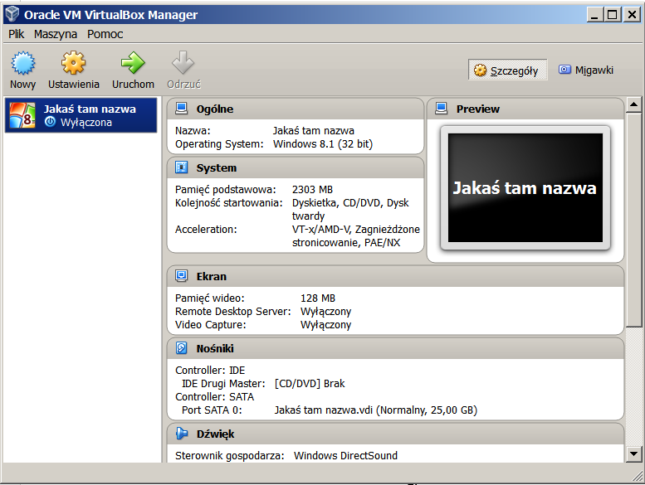Click the 'Controller: SATA' line

click(215, 397)
